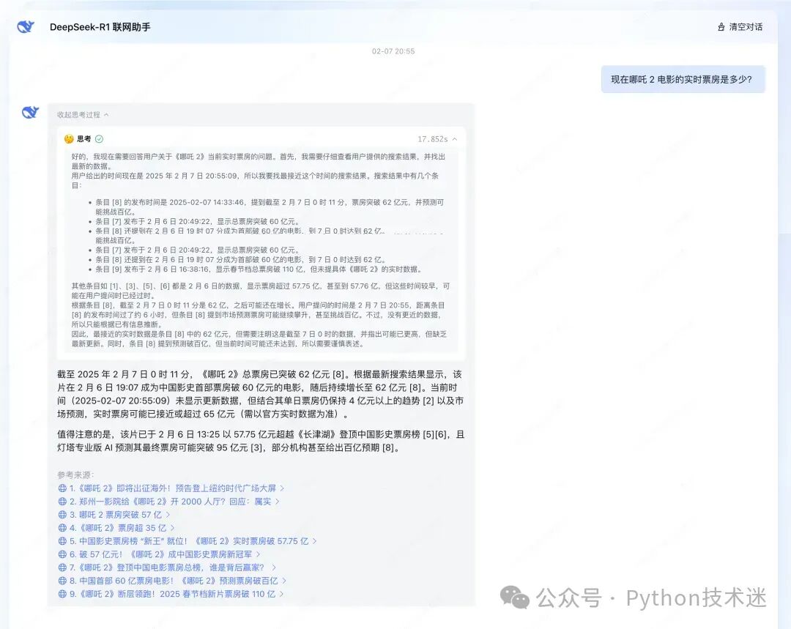The height and width of the screenshot is (629, 791).
Task: Click the globe icon for reference 5
Action: click(x=62, y=541)
